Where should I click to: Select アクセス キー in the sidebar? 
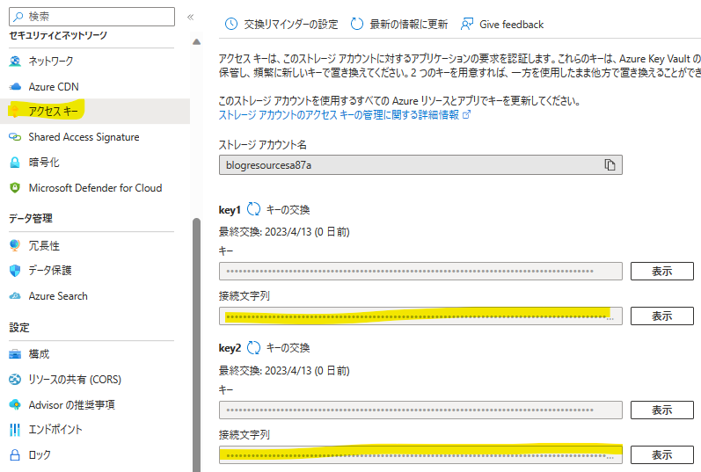[53, 112]
